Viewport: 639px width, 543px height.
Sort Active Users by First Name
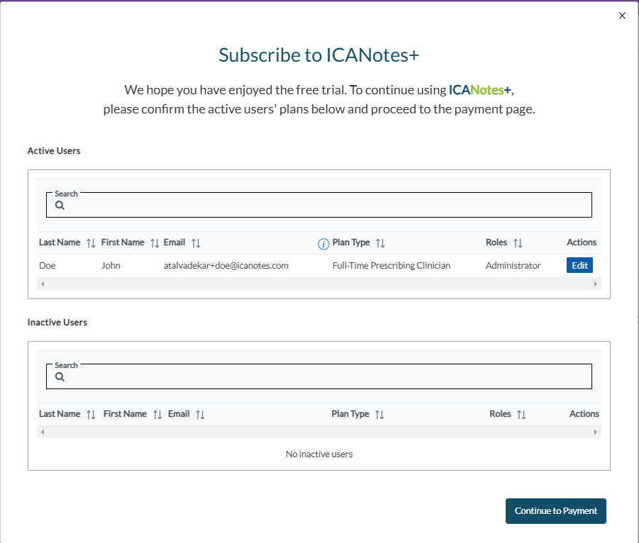[155, 243]
